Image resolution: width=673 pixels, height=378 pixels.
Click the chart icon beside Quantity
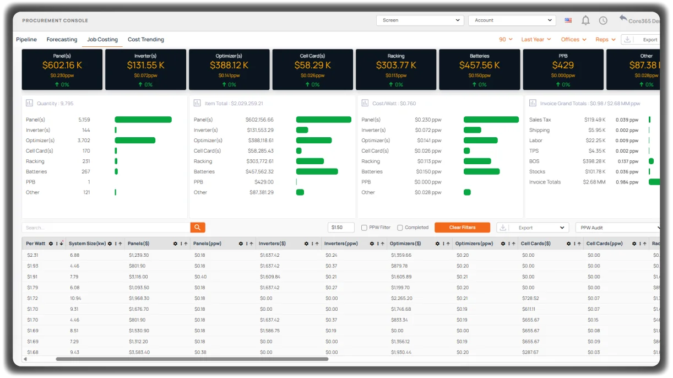[x=29, y=103]
